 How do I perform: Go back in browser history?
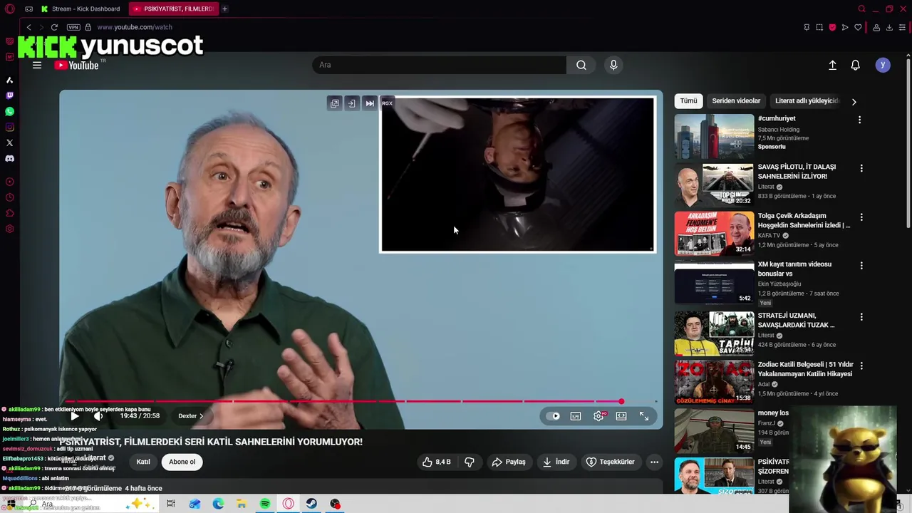28,27
